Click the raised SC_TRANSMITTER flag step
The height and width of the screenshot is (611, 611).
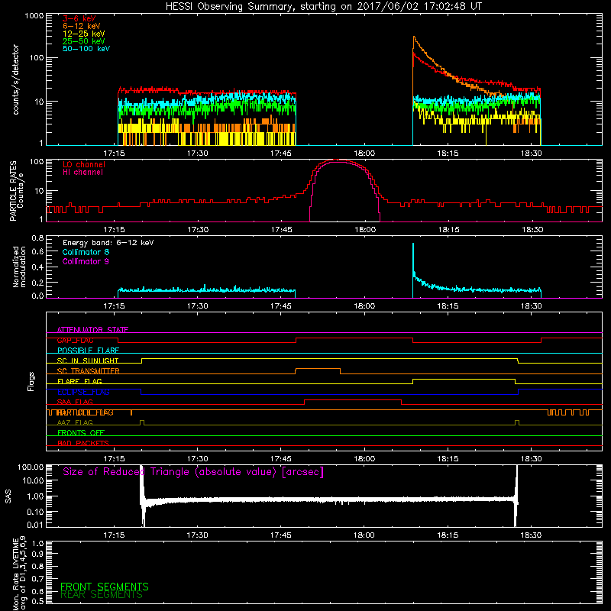pyautogui.click(x=318, y=368)
